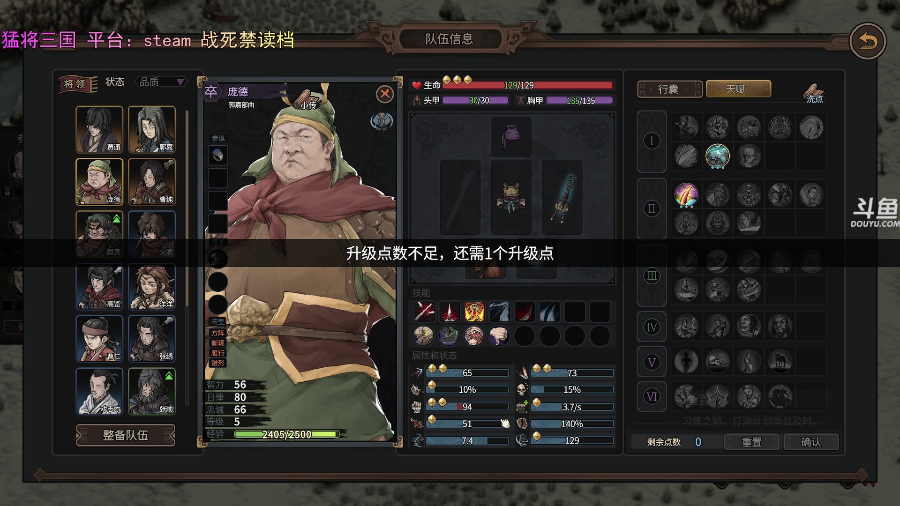Select the flaming golden skill icon
The height and width of the screenshot is (506, 900).
coord(474,312)
